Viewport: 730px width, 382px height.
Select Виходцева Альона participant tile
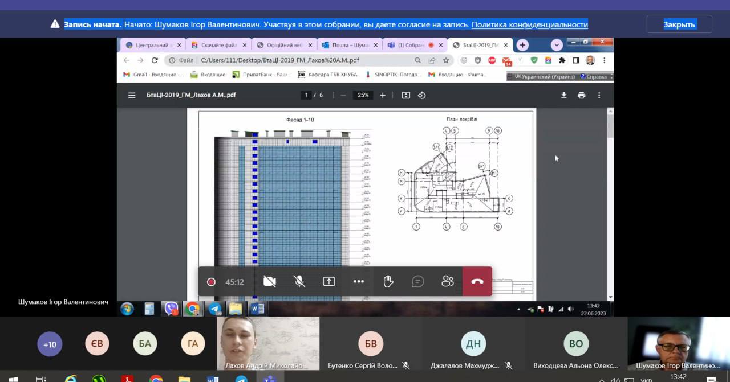(x=576, y=343)
